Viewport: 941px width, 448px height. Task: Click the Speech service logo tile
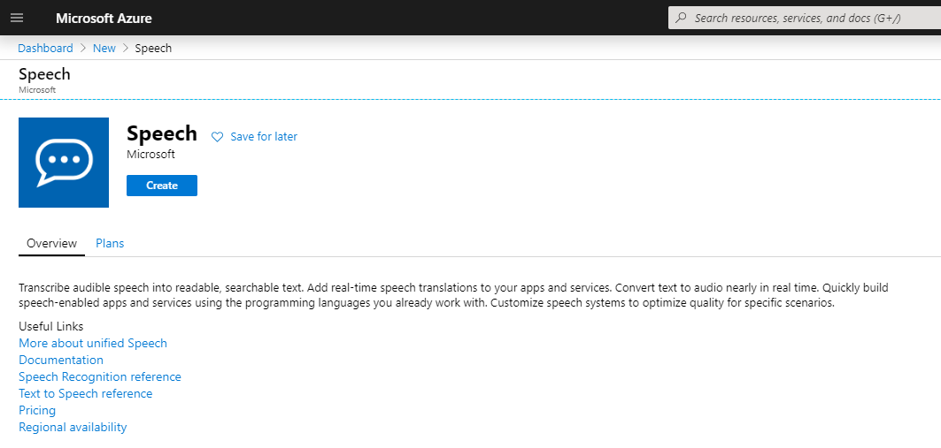(x=64, y=163)
